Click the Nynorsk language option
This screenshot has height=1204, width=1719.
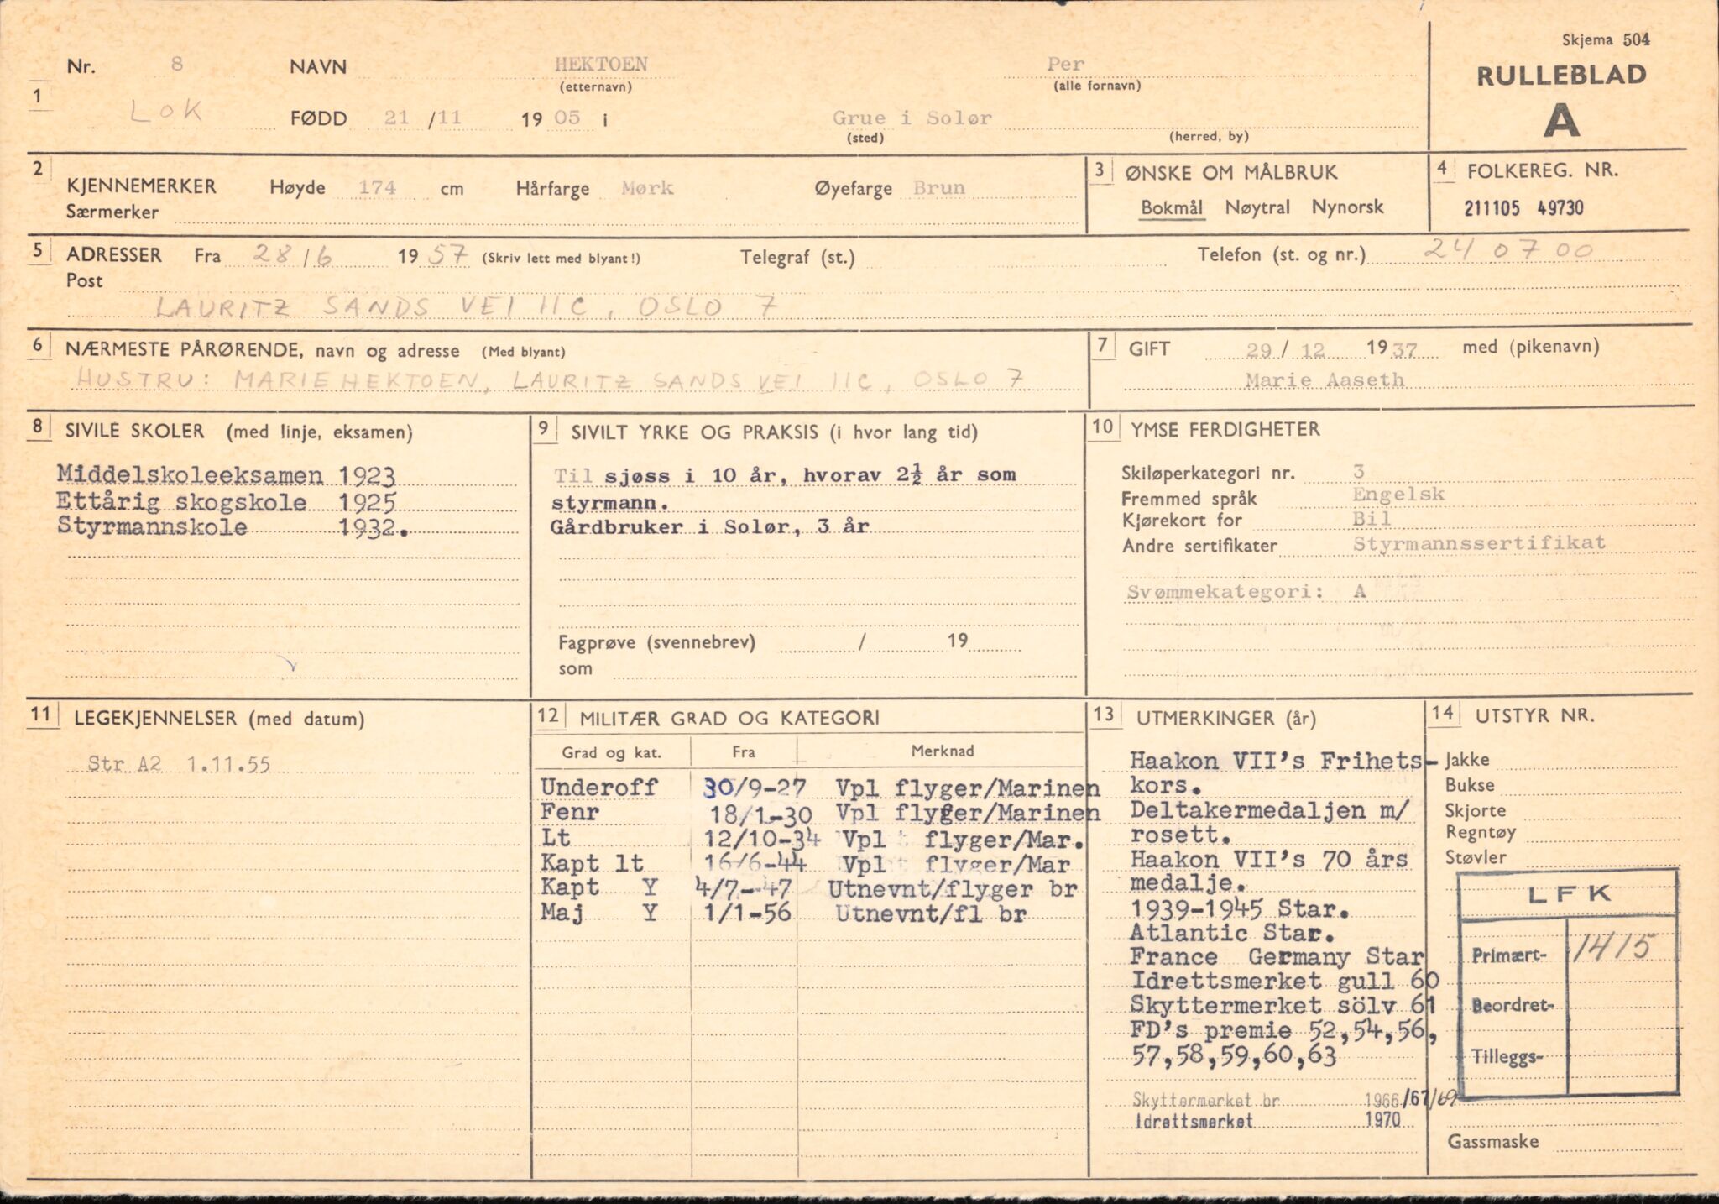[1347, 207]
